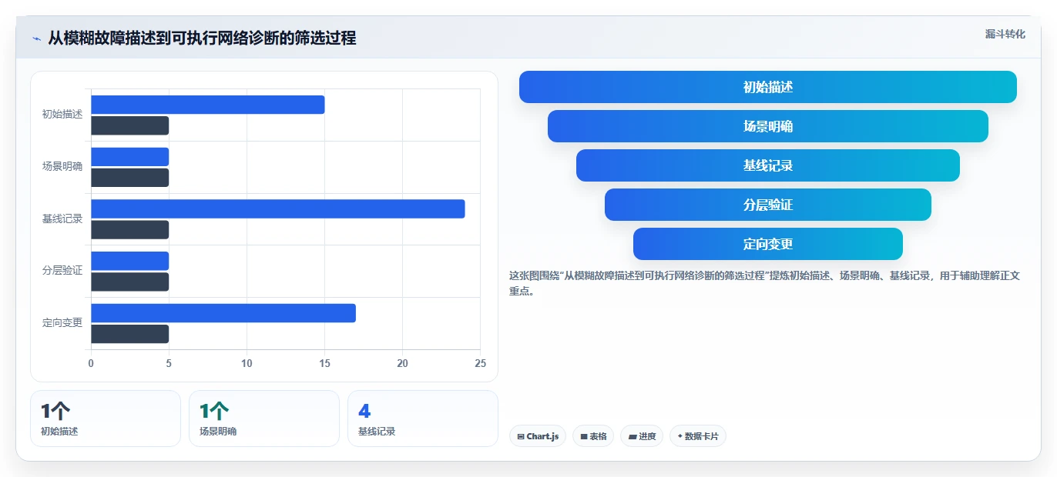Open the 基线记录 stat card showing 4
1057x477 pixels.
click(x=423, y=419)
